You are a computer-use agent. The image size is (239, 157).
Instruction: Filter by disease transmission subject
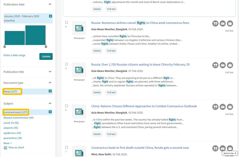click(x=18, y=118)
